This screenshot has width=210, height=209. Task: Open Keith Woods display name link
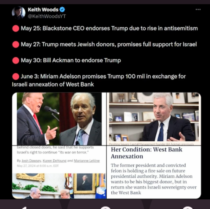click(x=43, y=10)
